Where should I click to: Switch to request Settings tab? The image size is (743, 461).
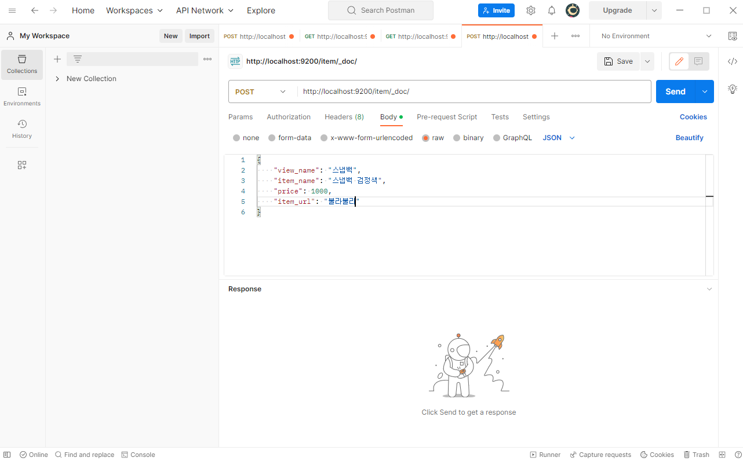536,117
